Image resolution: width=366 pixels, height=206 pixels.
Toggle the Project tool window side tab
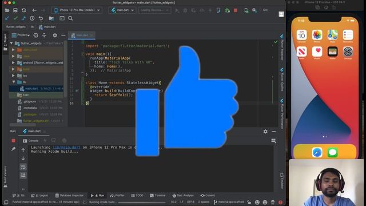5,42
